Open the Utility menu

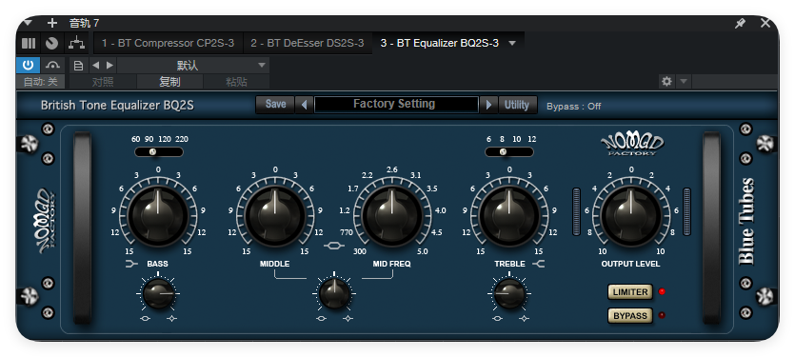tap(517, 105)
